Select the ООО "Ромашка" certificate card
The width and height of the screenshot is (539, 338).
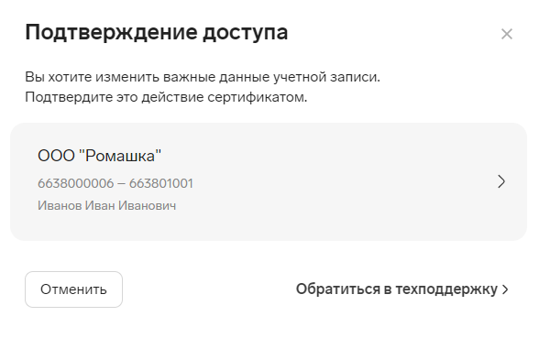click(269, 181)
